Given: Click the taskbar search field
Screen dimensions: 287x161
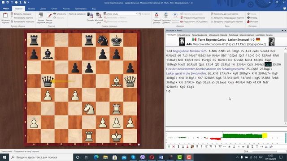Looking at the screenshot, I should tap(41, 157).
